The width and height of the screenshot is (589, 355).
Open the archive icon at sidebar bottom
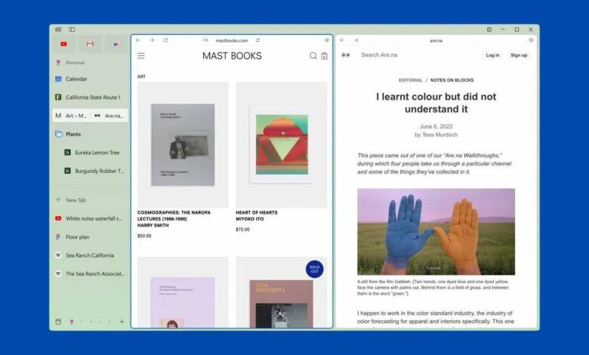point(58,322)
